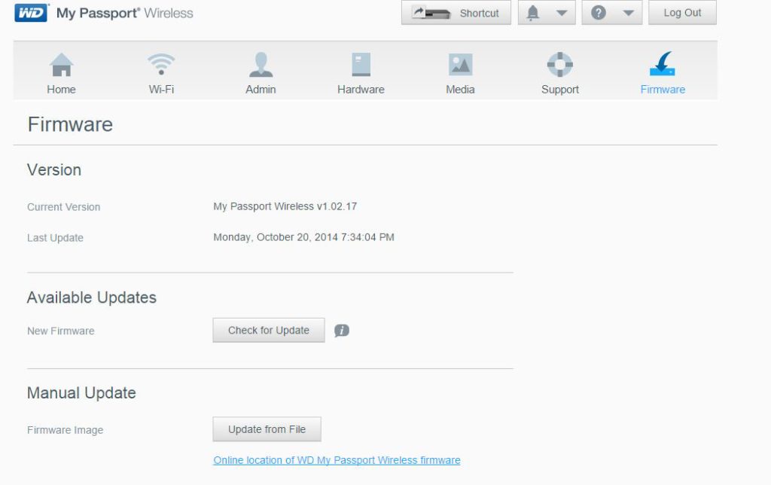
Task: Switch to the Media label
Action: pyautogui.click(x=460, y=90)
